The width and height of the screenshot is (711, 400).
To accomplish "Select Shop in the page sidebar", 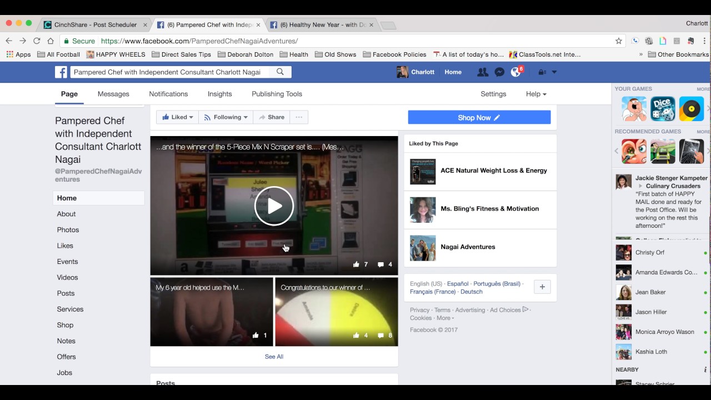I will [x=65, y=325].
